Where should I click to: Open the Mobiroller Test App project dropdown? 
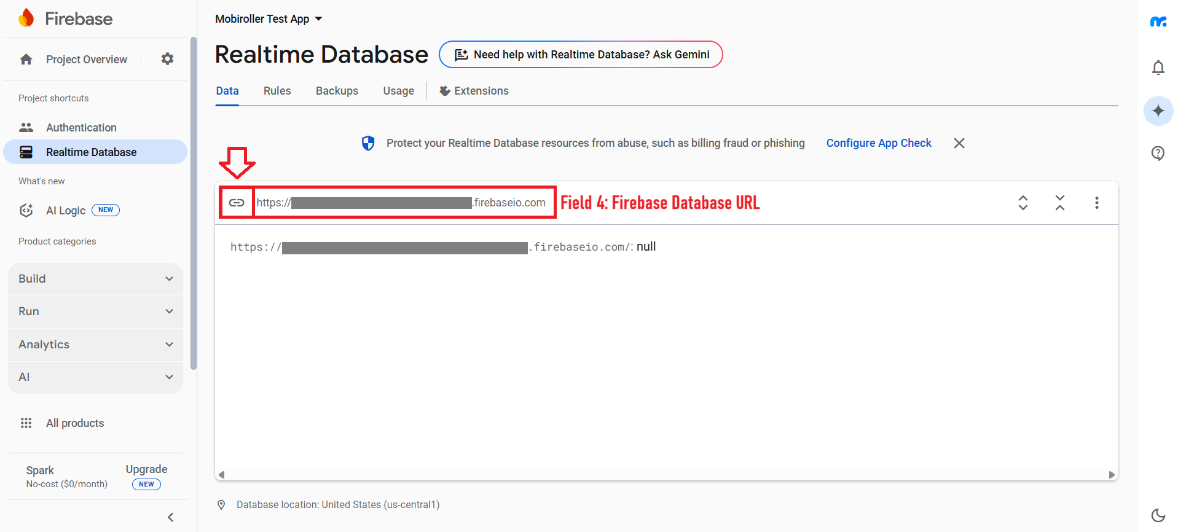269,19
